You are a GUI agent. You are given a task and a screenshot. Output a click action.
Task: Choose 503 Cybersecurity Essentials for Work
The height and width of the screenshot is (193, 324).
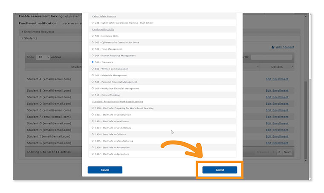(93, 42)
